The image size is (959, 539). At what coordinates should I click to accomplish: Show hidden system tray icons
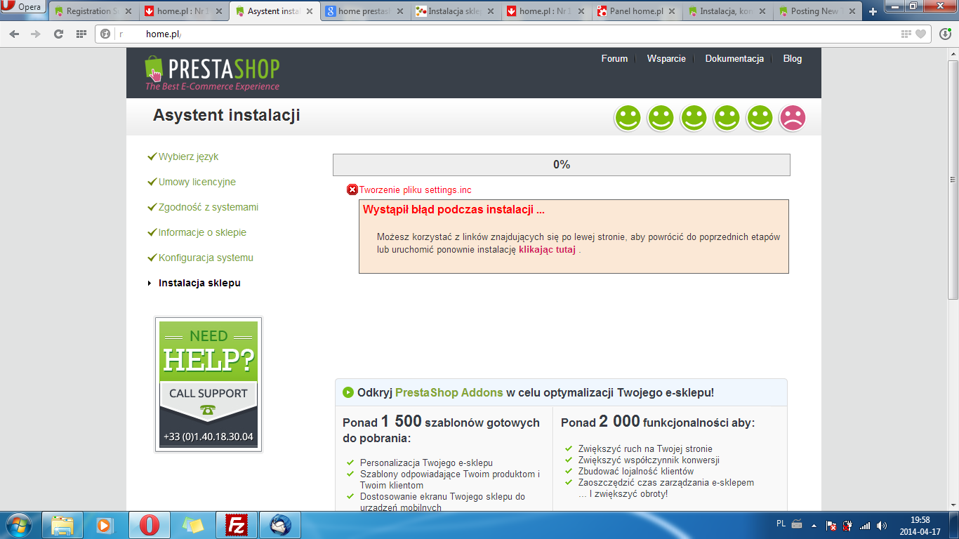click(814, 525)
